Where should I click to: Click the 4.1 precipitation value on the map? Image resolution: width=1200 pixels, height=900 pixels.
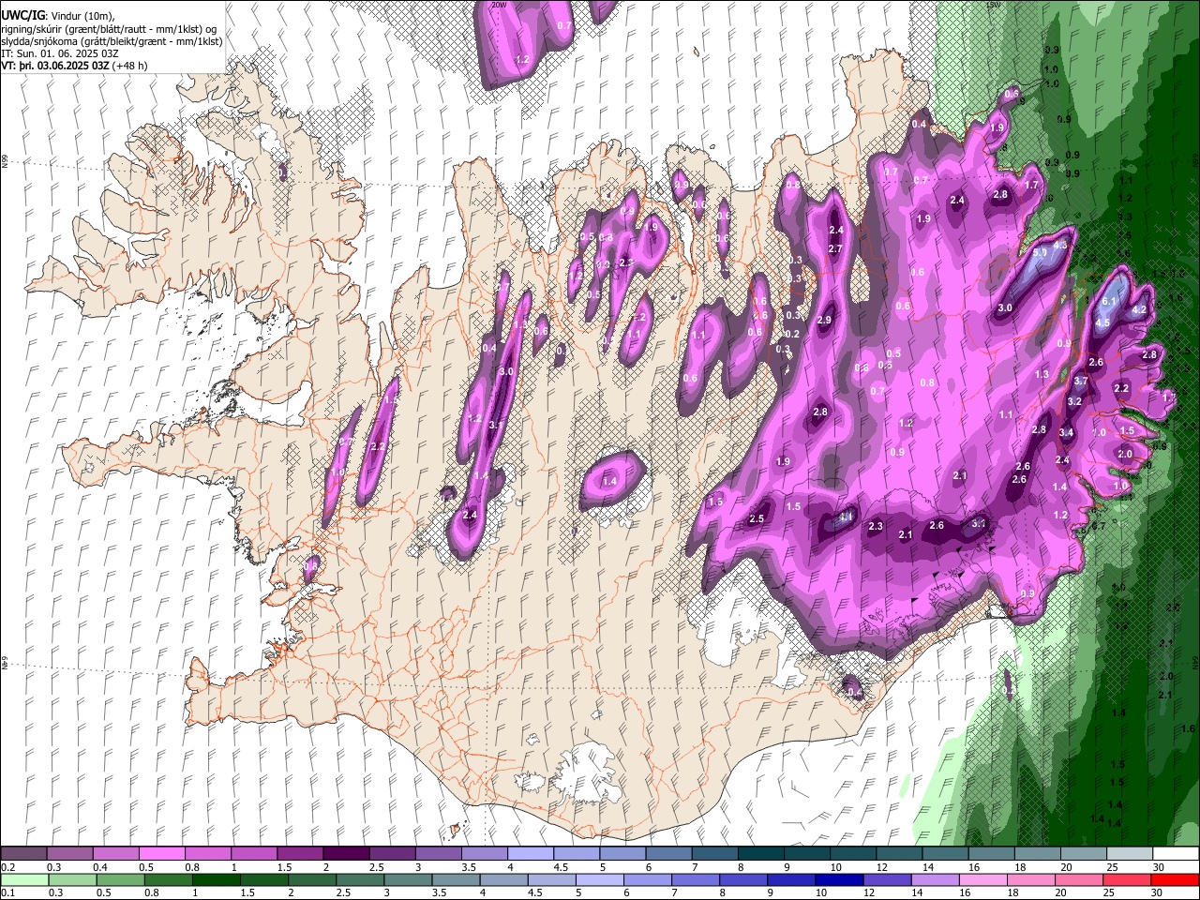[x=846, y=517]
